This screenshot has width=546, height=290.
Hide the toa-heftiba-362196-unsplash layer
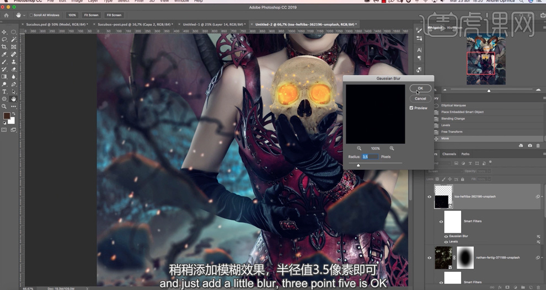tap(430, 196)
